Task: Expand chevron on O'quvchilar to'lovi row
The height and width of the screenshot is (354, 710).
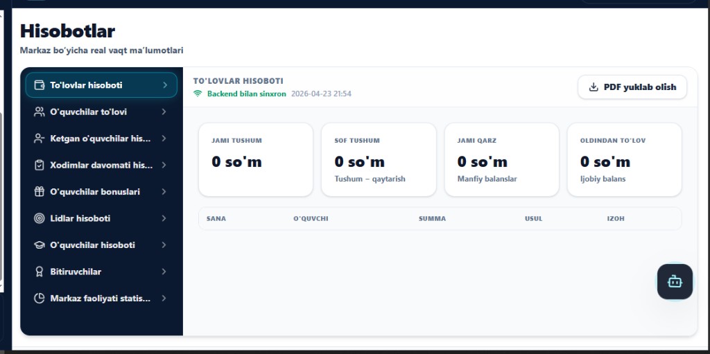Action: (x=164, y=112)
